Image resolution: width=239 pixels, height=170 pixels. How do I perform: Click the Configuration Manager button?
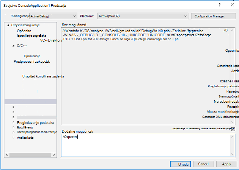(213, 16)
